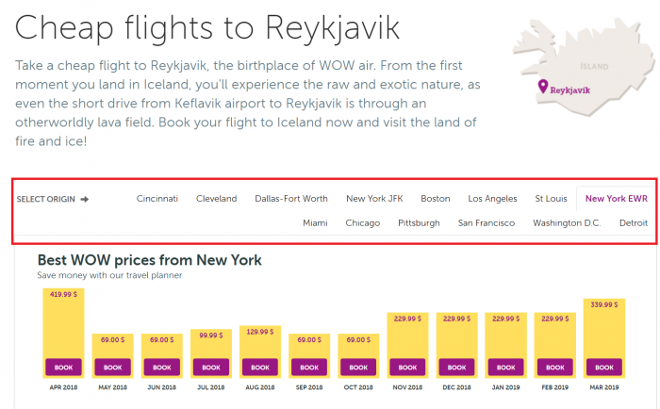Switch origin to Chicago
The image size is (660, 409).
(363, 223)
